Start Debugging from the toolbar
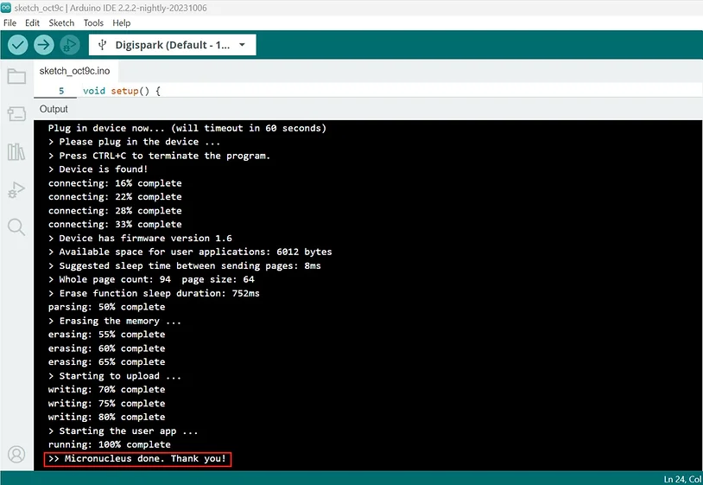The height and width of the screenshot is (485, 703). (x=69, y=45)
